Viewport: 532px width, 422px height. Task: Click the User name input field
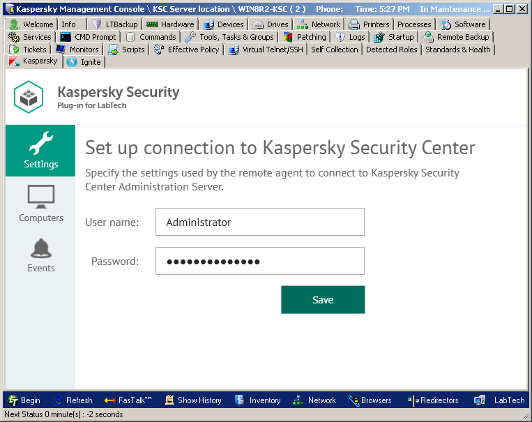[259, 223]
